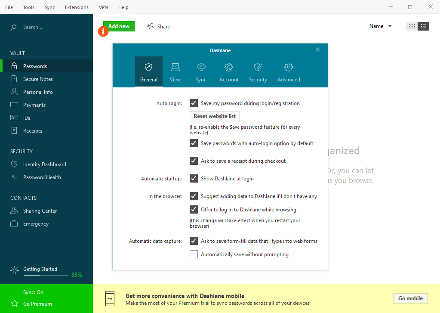Open the General tab in preferences
Viewport: 440px width, 313px height.
[x=149, y=72]
